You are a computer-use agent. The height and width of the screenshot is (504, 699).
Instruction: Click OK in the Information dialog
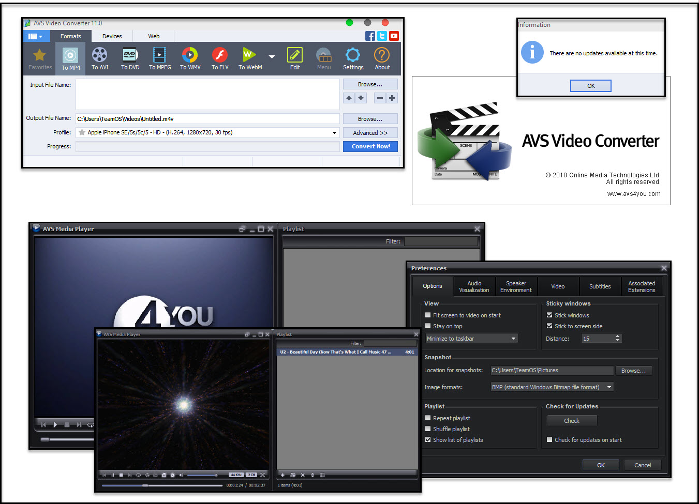(x=591, y=86)
